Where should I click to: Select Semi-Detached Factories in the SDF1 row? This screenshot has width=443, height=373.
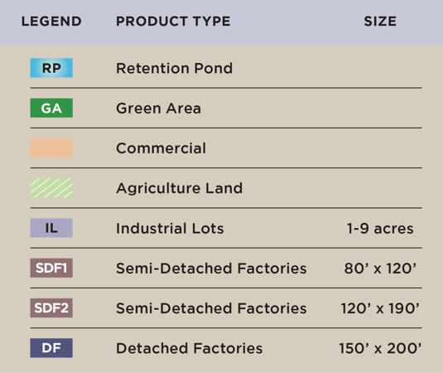pos(211,269)
